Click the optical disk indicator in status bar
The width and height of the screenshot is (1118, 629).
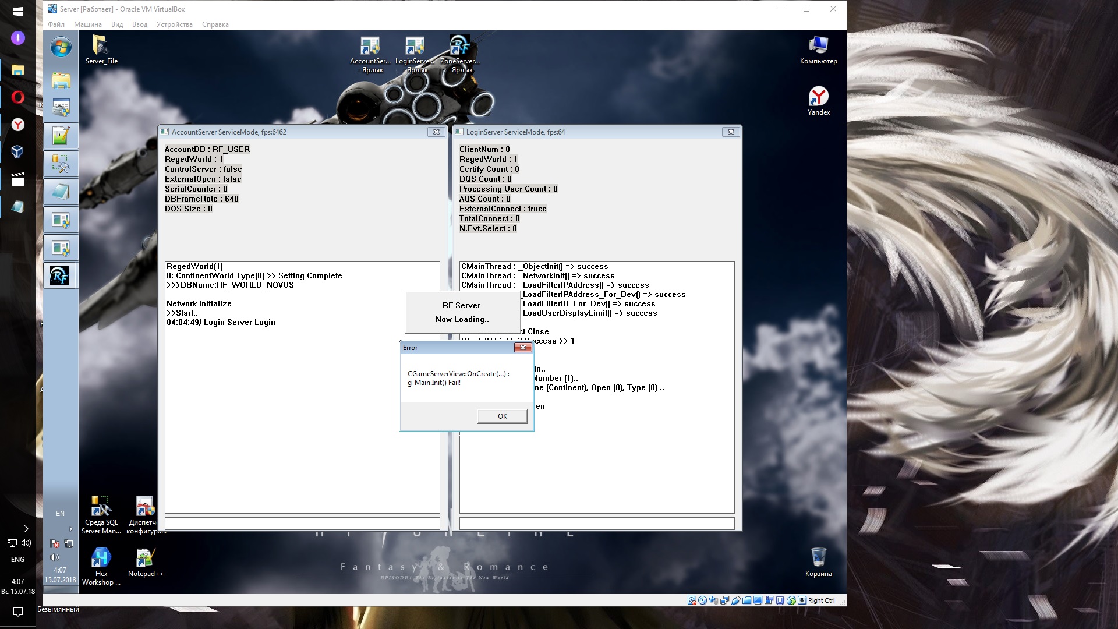tap(702, 600)
